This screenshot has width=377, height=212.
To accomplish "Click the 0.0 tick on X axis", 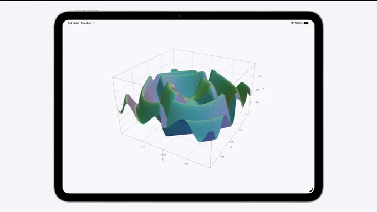I will click(x=232, y=142).
